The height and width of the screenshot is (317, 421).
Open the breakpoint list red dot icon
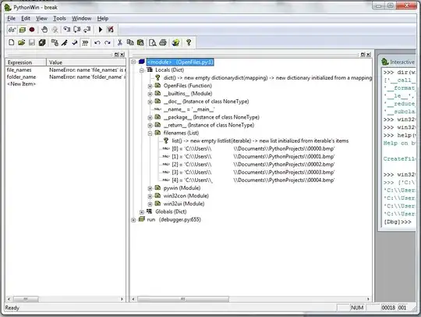[32, 30]
